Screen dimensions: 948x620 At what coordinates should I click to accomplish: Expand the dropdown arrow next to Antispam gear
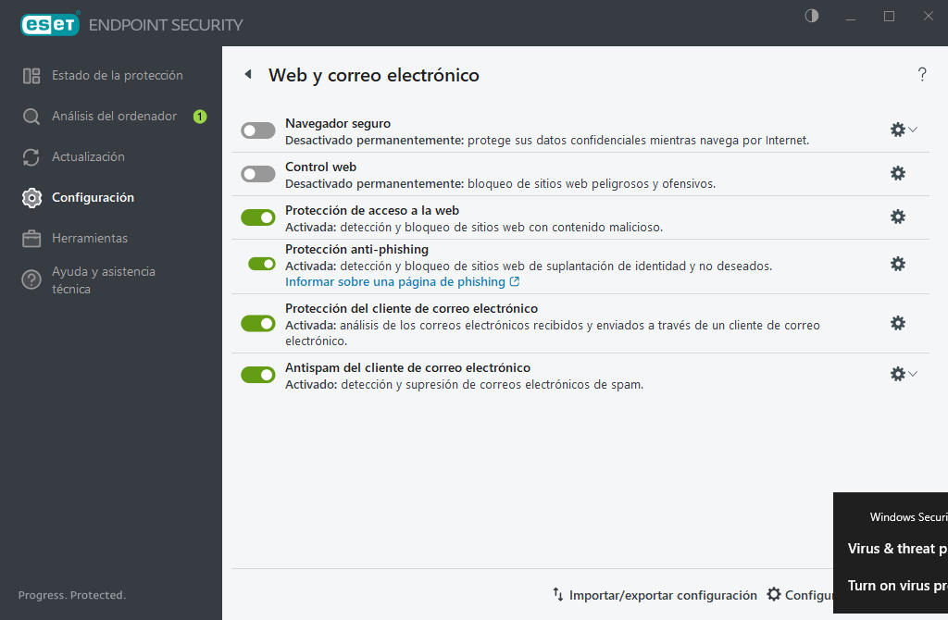point(913,374)
